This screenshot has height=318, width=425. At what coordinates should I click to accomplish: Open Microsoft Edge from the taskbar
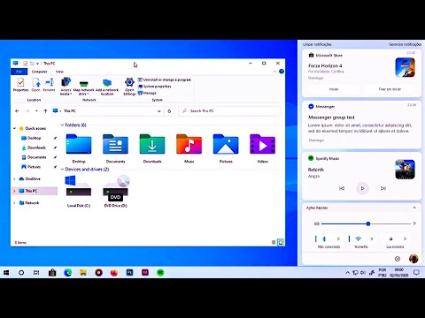pyautogui.click(x=68, y=273)
